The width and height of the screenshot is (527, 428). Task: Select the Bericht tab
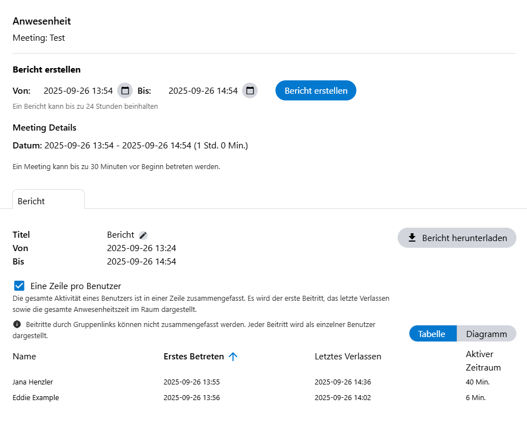[x=32, y=201]
